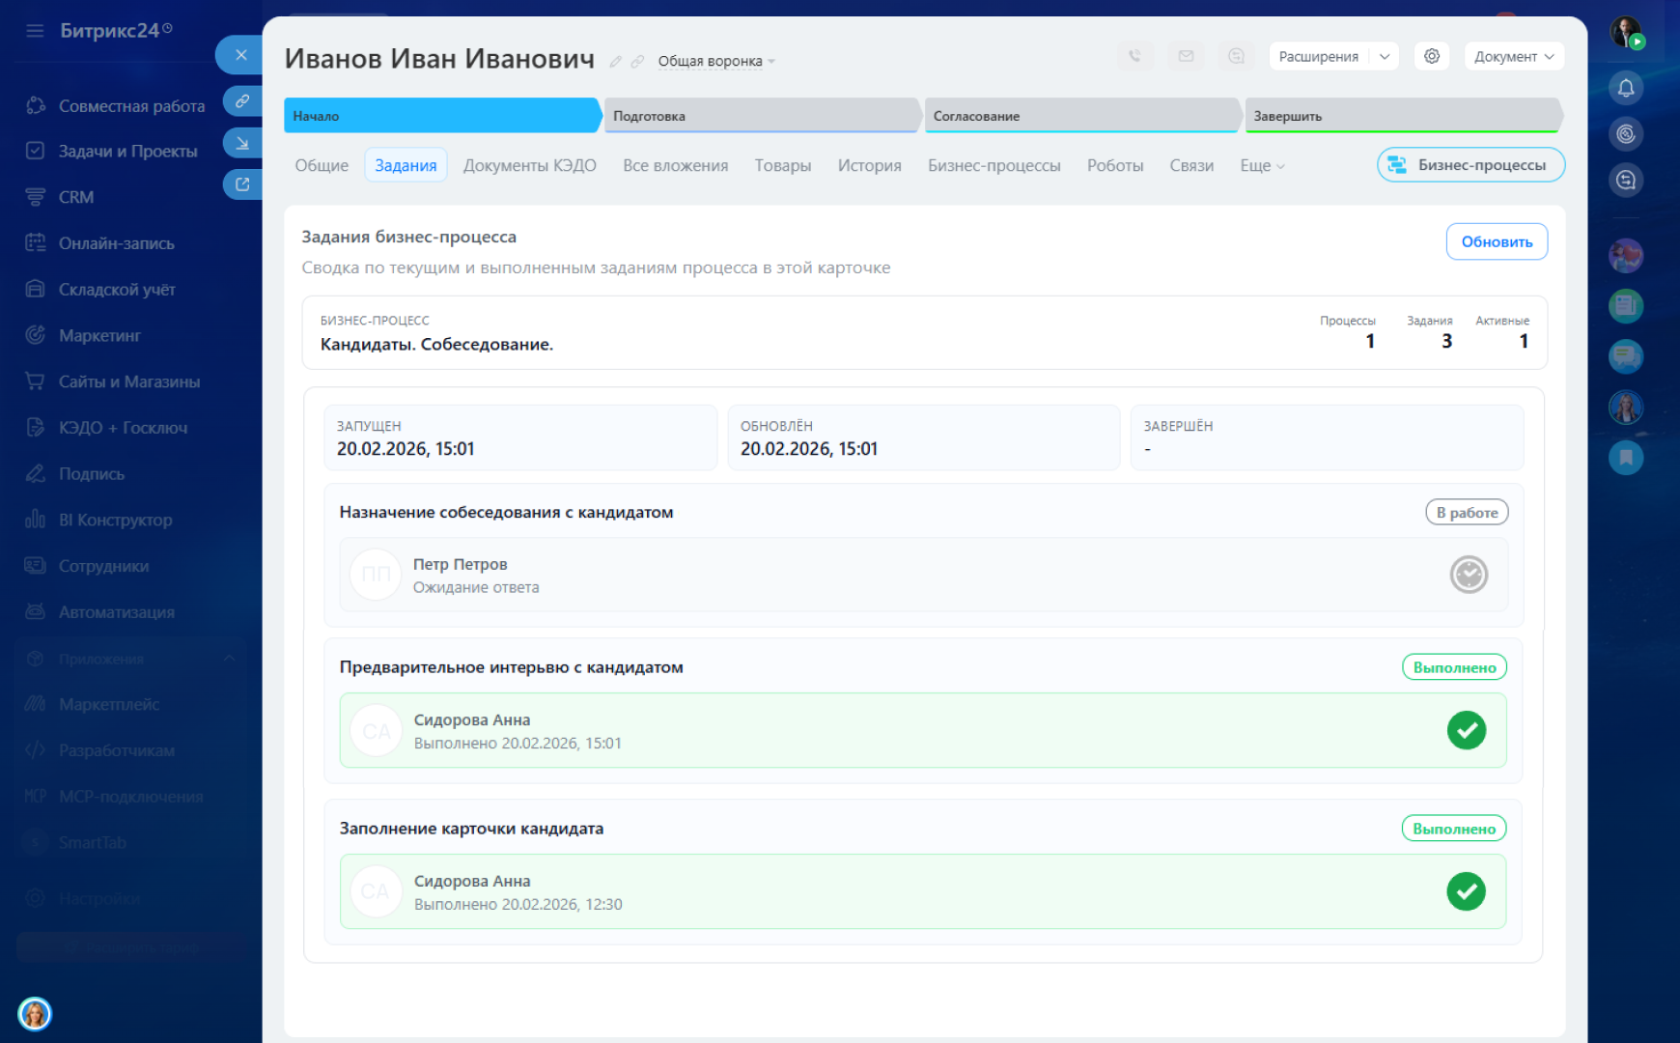Open the 'Документы КЭДО' tab

coord(529,166)
